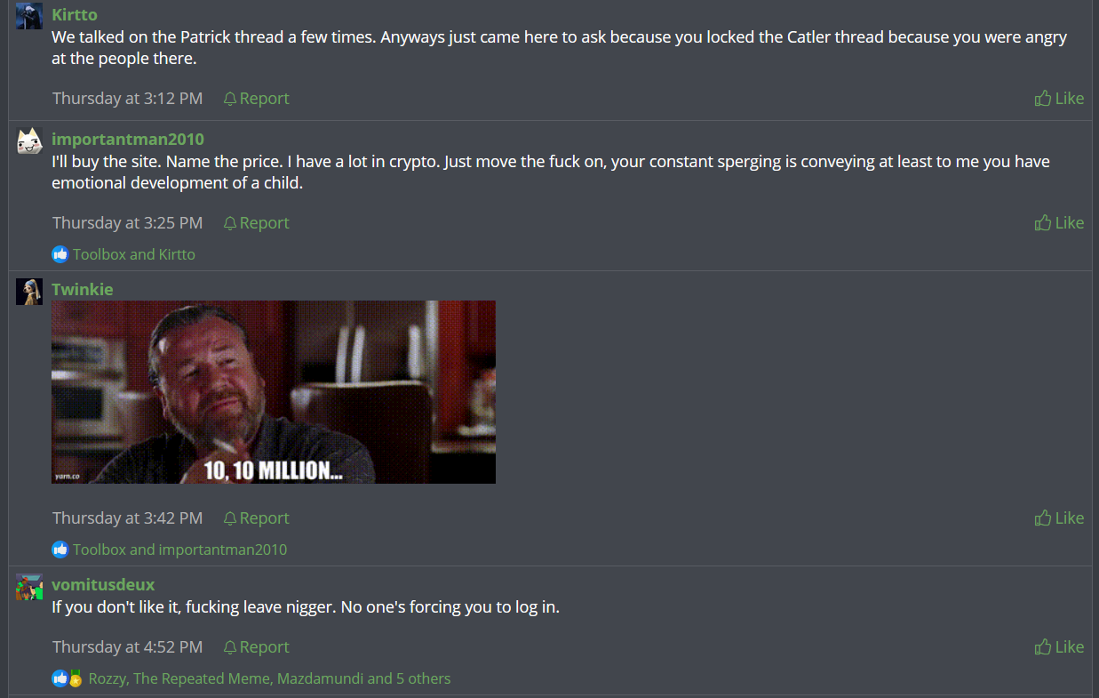Report Twinkie's post
1099x698 pixels.
(x=256, y=518)
